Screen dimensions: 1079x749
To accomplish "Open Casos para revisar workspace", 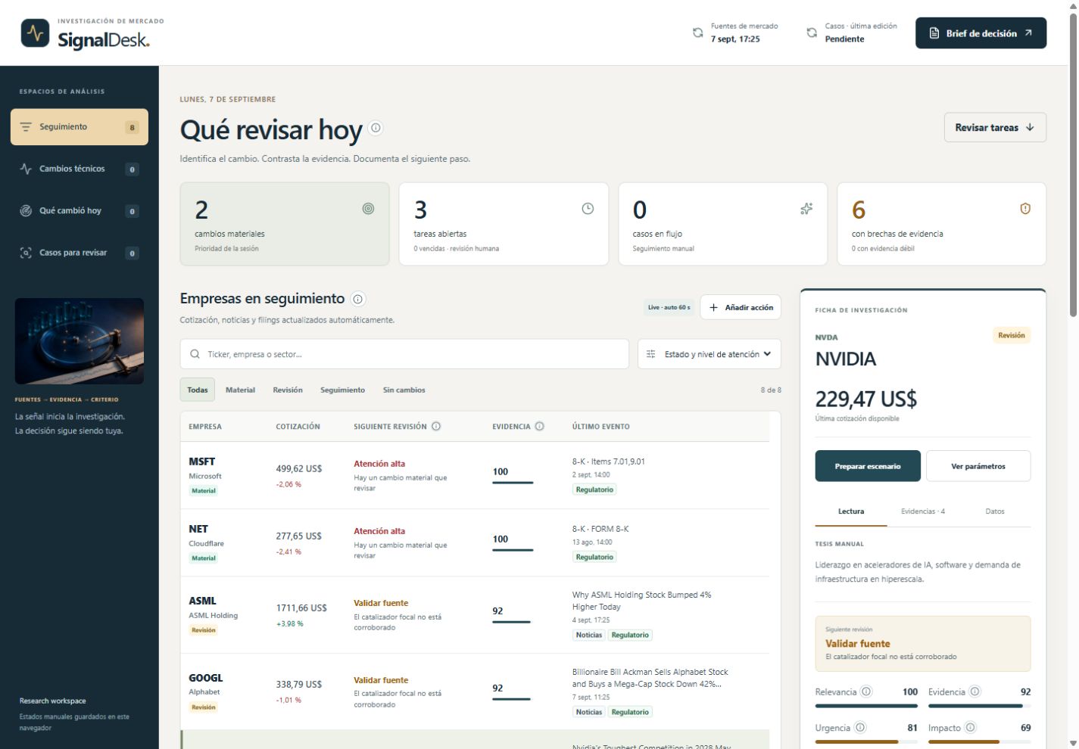I will 80,253.
